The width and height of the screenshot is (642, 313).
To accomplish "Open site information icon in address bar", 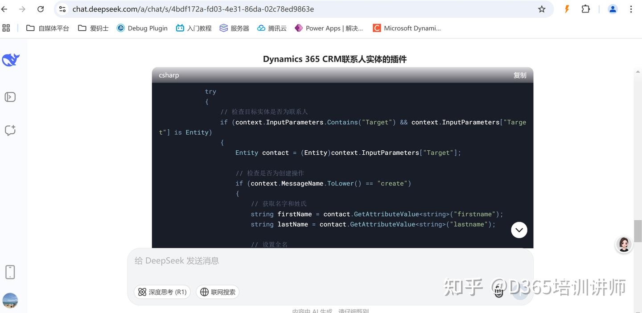I will point(62,9).
